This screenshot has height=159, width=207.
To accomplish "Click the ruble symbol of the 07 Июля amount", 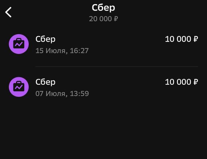I will [196, 82].
